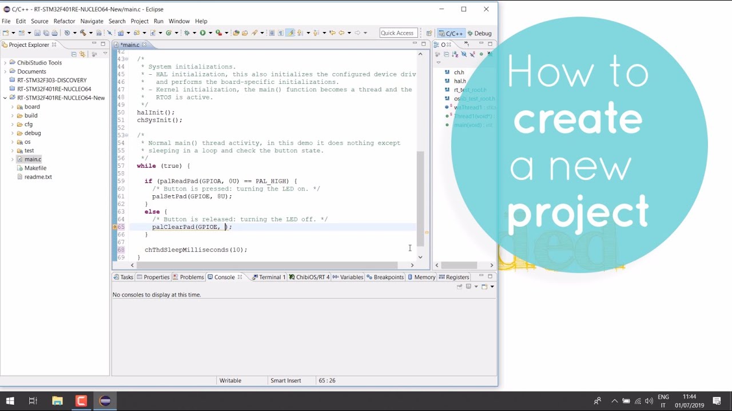Switch to the Breakpoints tab

pos(385,277)
